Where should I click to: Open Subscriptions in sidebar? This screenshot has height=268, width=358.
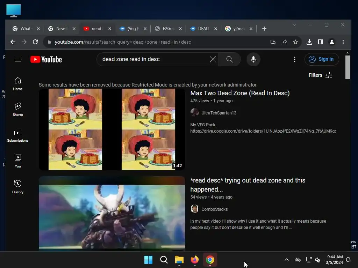click(18, 135)
